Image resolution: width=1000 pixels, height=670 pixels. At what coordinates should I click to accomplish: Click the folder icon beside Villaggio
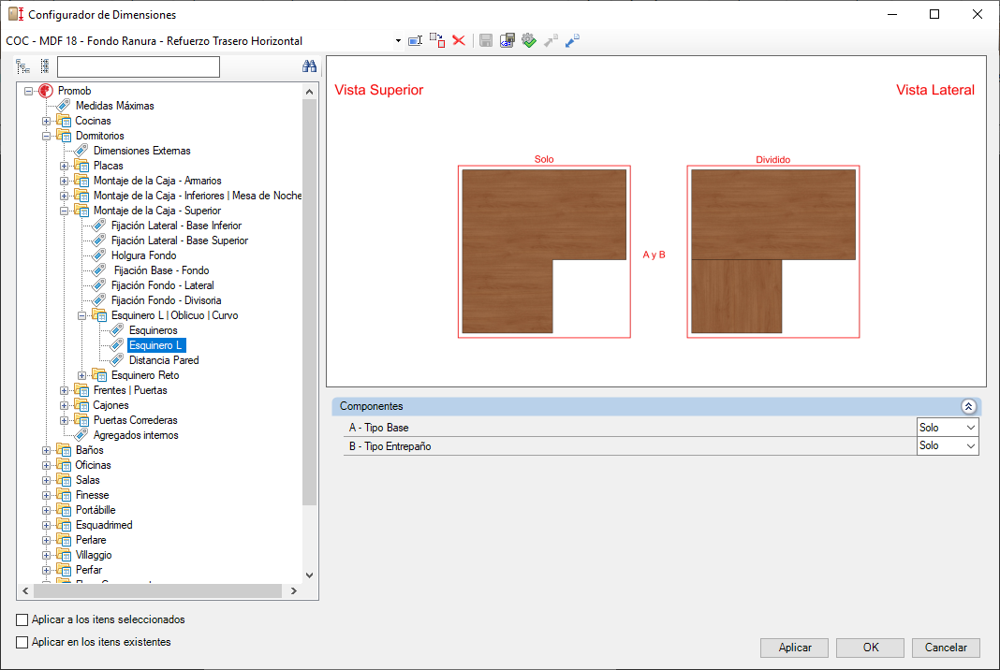click(x=64, y=555)
